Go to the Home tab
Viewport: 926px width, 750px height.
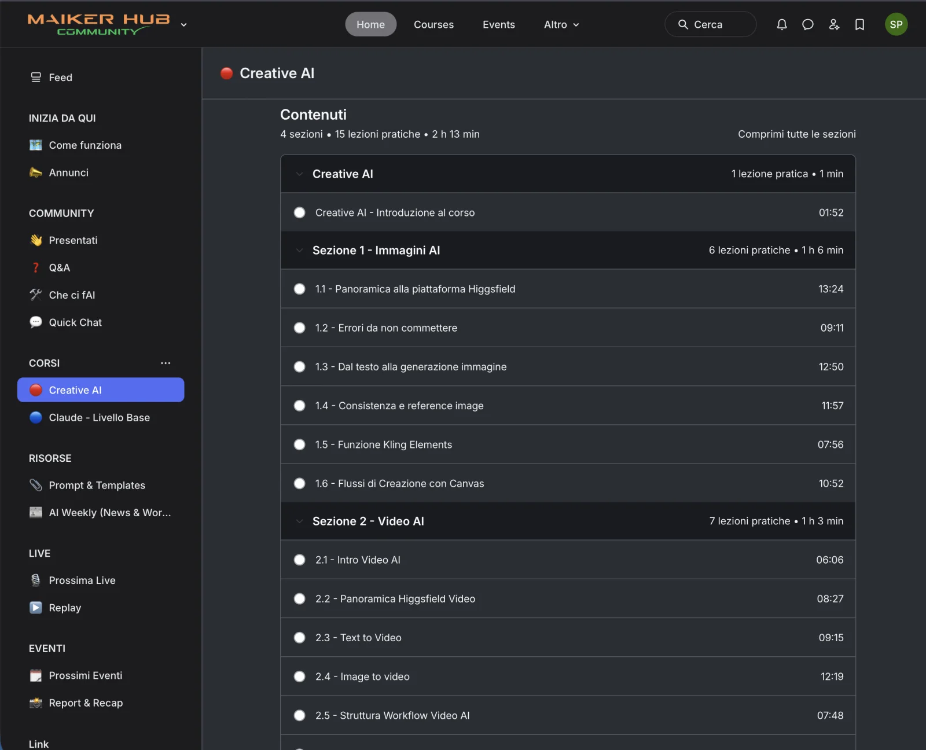(x=370, y=24)
